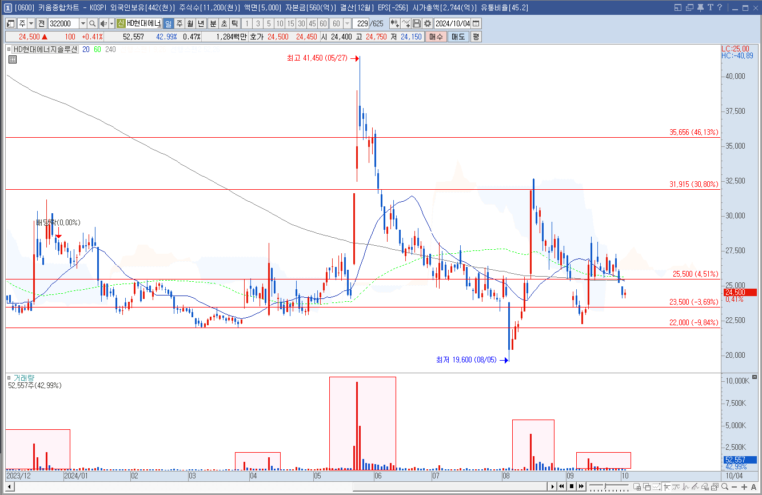Click the stop button at bottom

(572, 486)
